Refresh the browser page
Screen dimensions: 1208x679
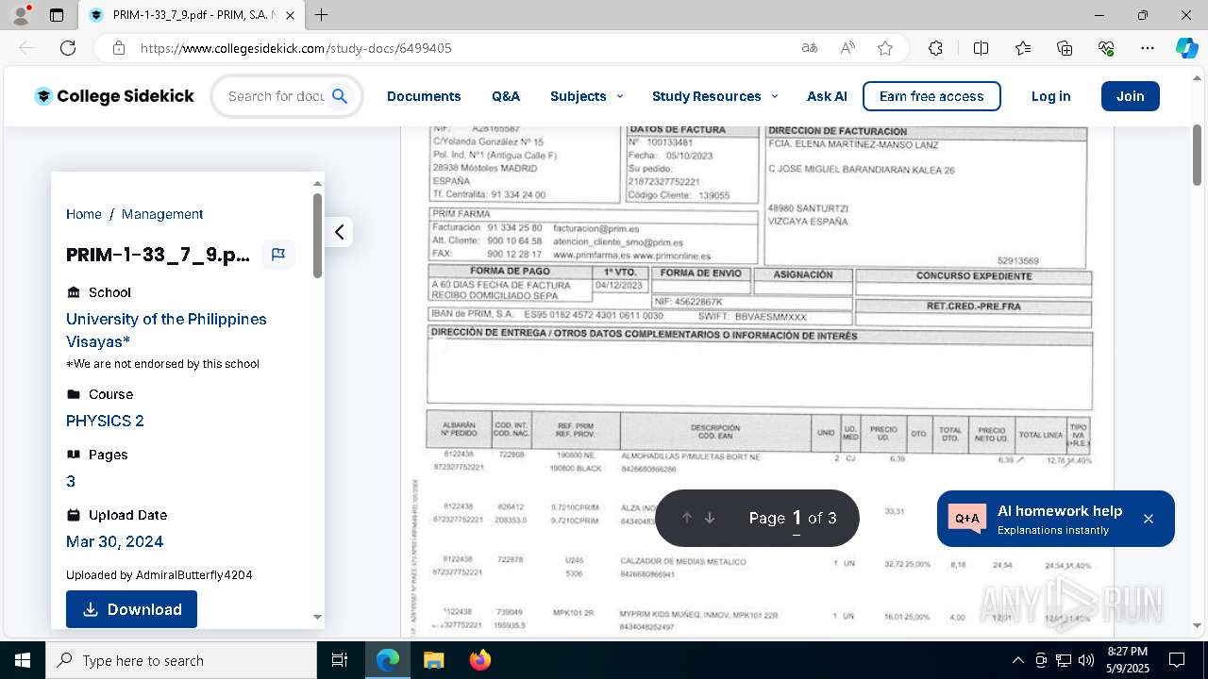(x=68, y=48)
